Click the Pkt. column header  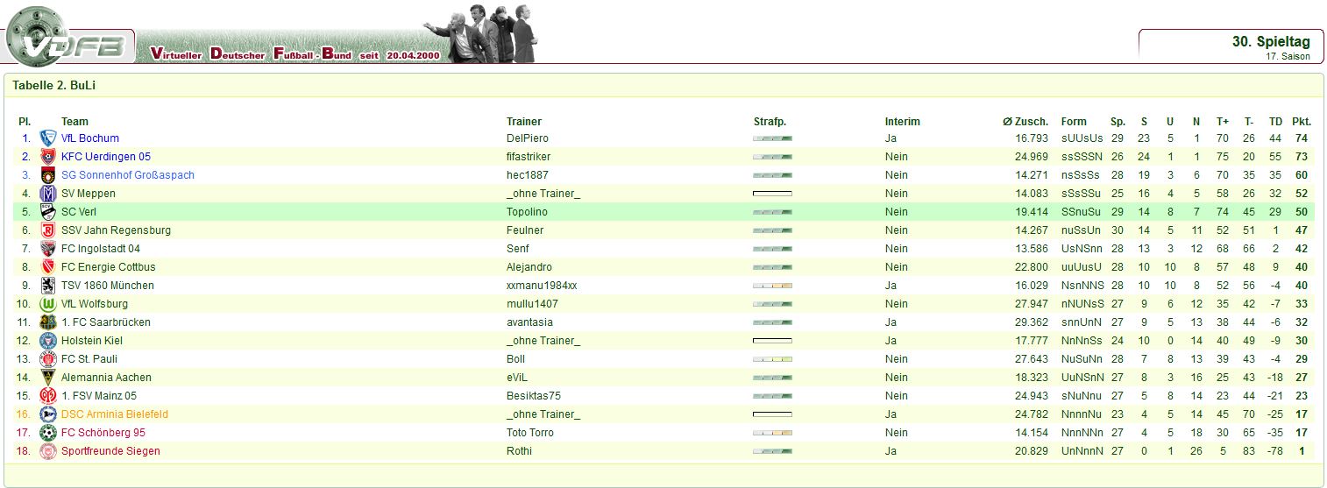tap(1302, 122)
